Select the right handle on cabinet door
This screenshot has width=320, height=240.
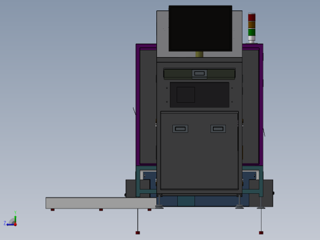coord(218,129)
